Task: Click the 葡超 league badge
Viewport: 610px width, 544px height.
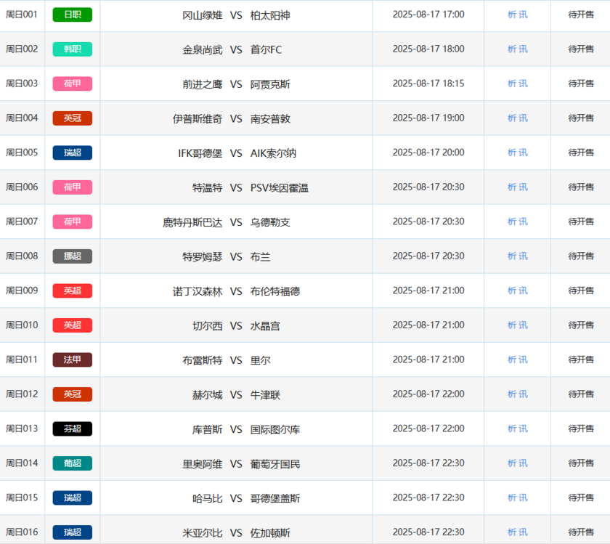Action: (x=72, y=463)
